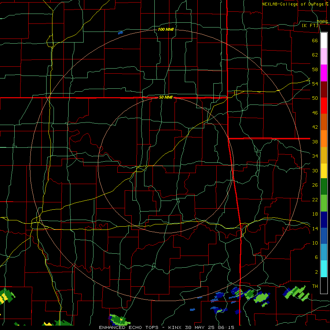Select the magenta legend color band

[x=324, y=73]
